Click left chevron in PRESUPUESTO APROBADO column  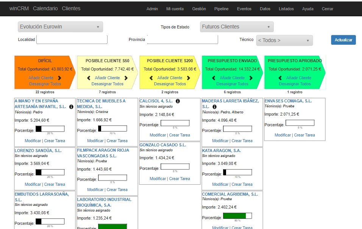pos(280,78)
